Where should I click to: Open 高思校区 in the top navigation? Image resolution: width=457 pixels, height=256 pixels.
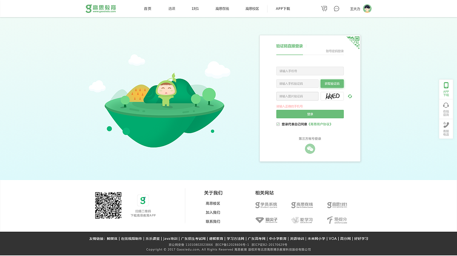252,9
